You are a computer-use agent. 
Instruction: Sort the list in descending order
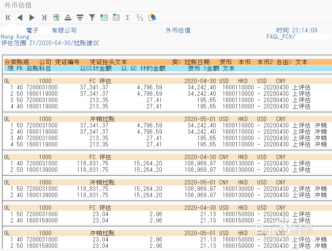tap(80, 18)
